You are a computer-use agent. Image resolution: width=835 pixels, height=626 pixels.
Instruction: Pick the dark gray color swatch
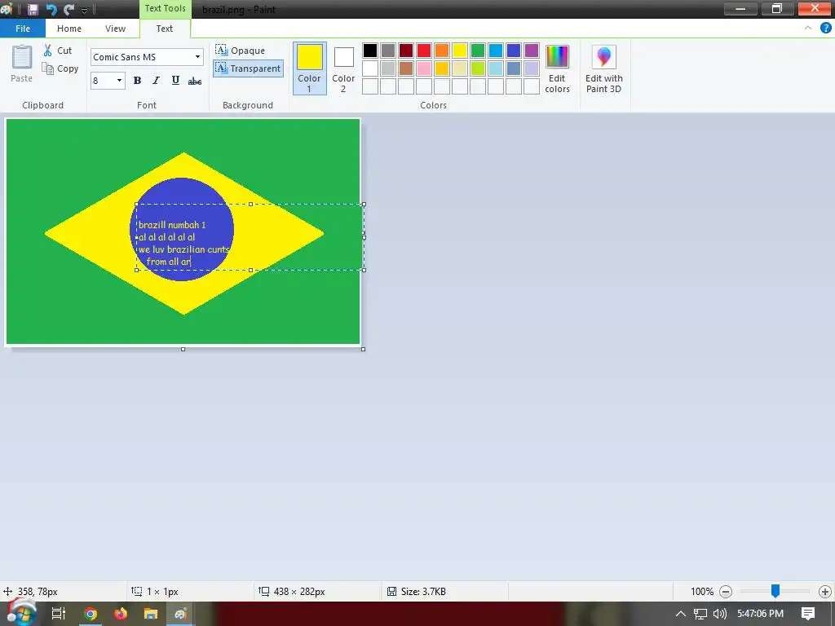point(388,51)
